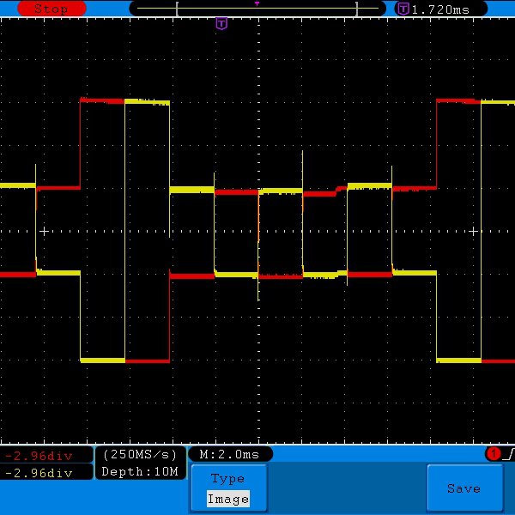The height and width of the screenshot is (515, 515).
Task: Click the Save button
Action: coord(464,488)
